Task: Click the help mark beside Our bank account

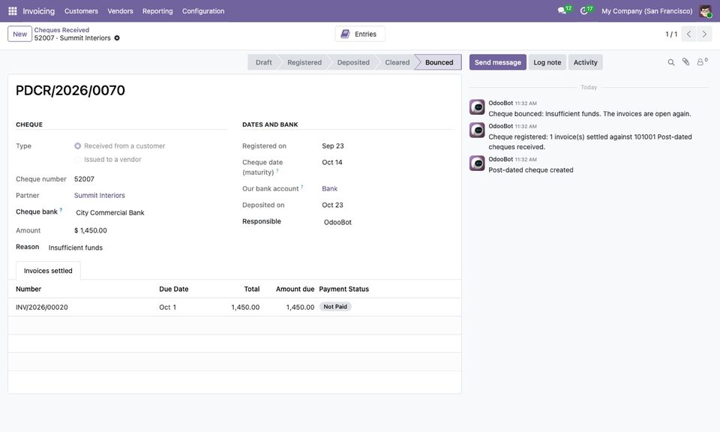Action: (x=301, y=187)
